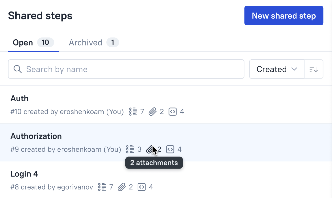Click the 10 count badge on Open tab

pos(46,42)
